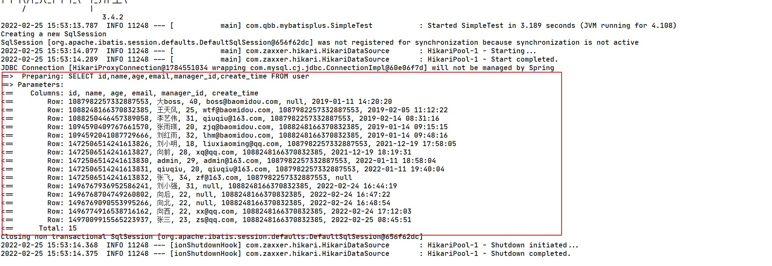This screenshot has width=772, height=266.
Task: Click the 3.4.2 version number
Action: (x=112, y=17)
